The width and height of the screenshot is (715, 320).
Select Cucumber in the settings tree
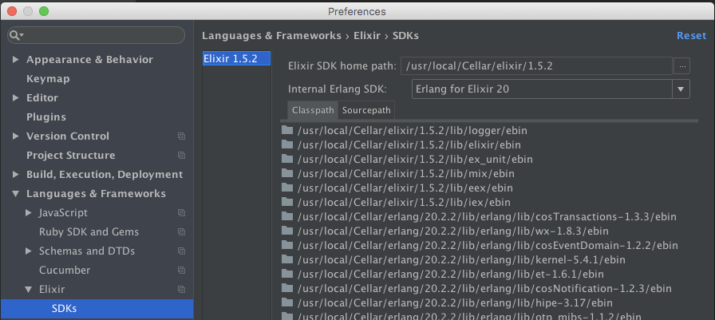[65, 271]
